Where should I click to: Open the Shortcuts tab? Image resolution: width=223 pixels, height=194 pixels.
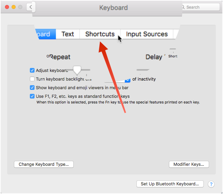100,34
